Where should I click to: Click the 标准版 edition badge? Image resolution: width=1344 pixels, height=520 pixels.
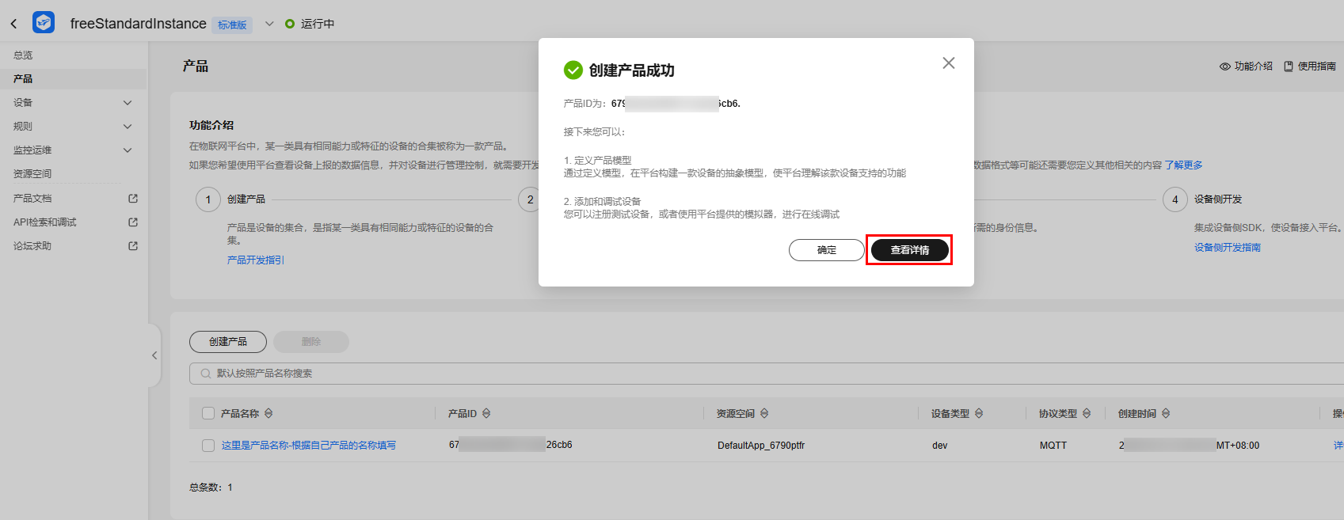[x=232, y=25]
